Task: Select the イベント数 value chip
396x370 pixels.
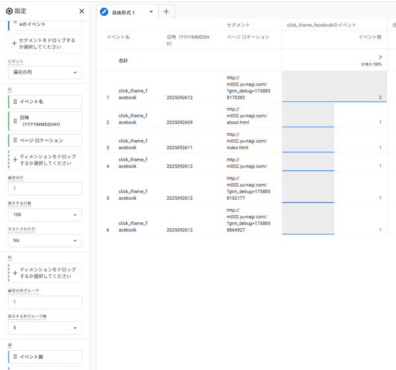Action: (x=45, y=357)
